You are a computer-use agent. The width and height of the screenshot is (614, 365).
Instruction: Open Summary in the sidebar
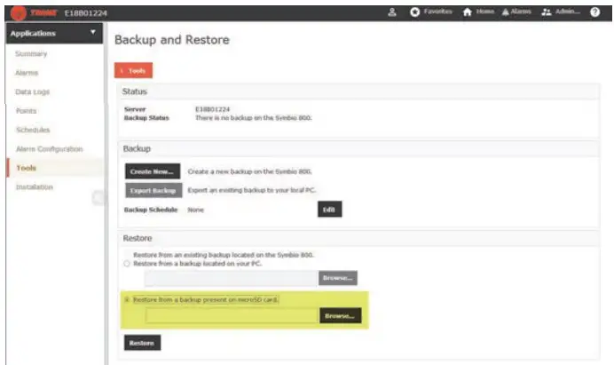coord(31,53)
